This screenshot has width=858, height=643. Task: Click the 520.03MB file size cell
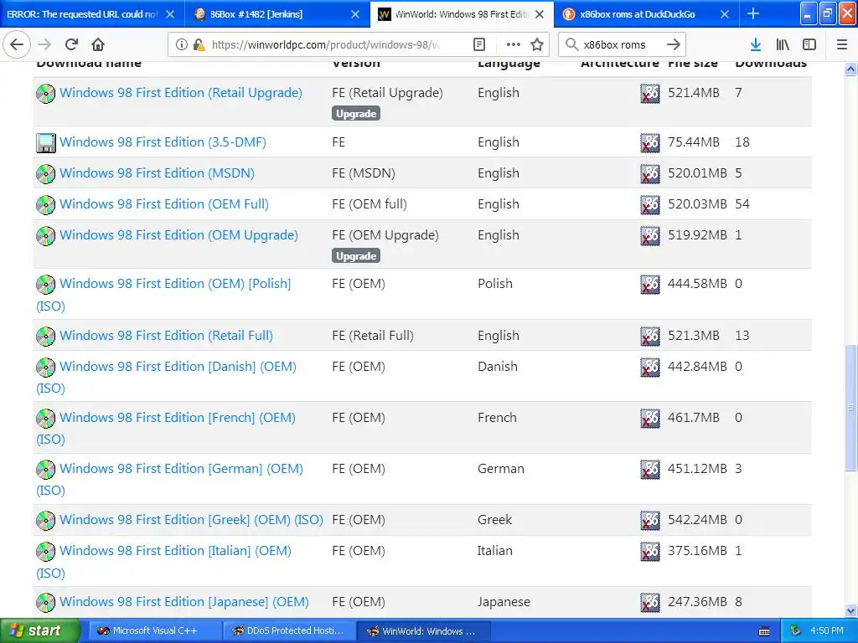click(697, 204)
